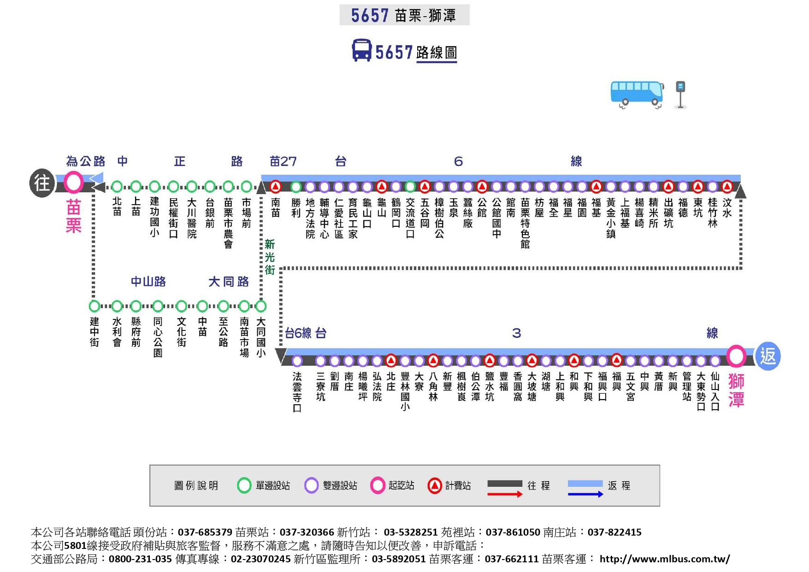Click the light blue coach bus illustration

[637, 94]
